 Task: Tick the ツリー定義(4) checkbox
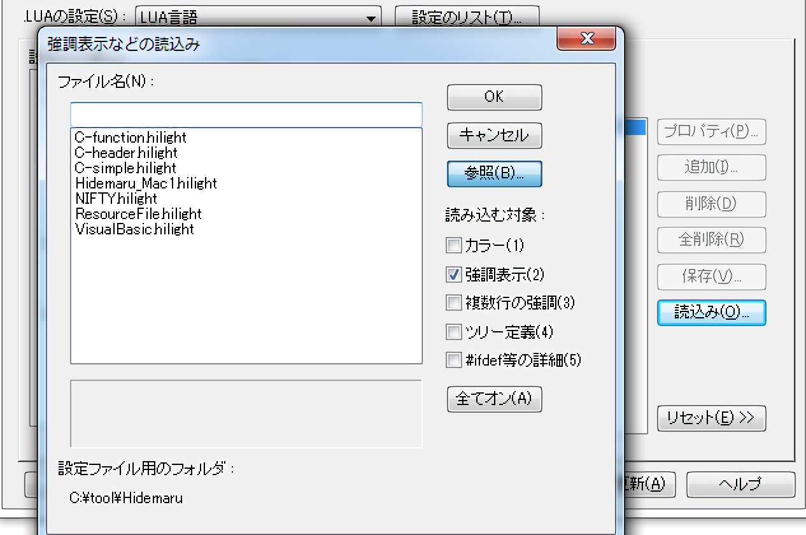tap(454, 332)
